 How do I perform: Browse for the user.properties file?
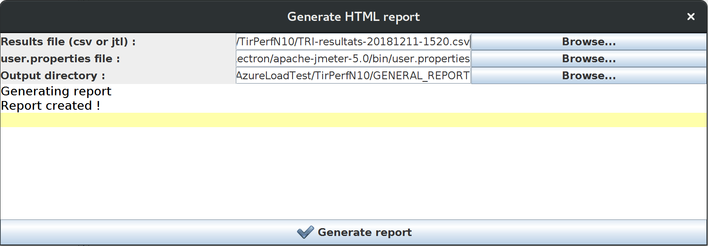click(x=589, y=59)
